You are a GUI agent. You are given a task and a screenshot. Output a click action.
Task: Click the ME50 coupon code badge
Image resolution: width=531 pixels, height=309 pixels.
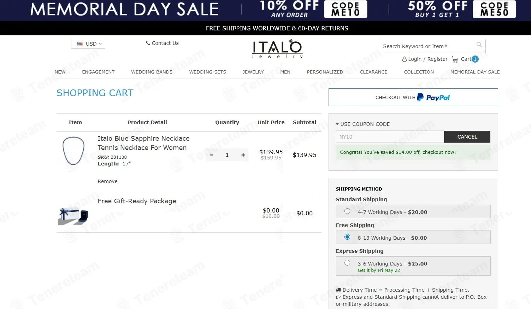click(494, 9)
